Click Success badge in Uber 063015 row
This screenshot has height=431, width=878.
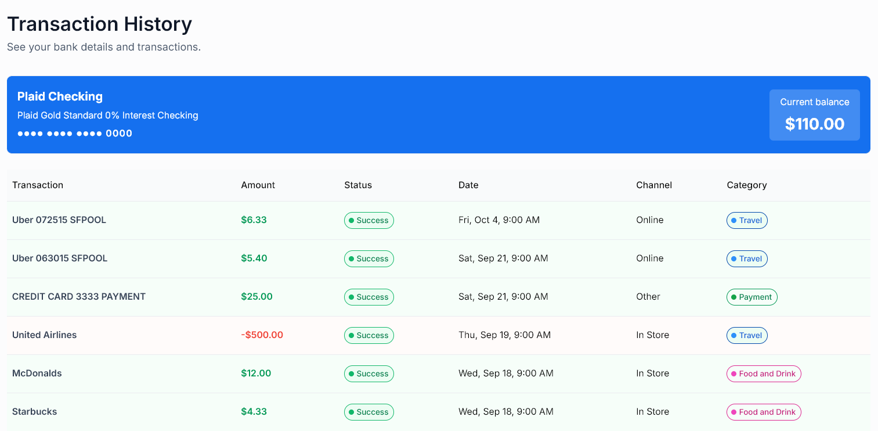coord(369,259)
